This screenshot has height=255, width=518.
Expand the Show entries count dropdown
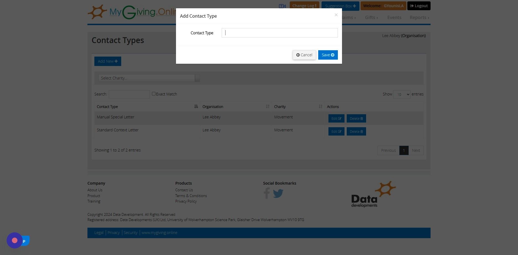[402, 94]
